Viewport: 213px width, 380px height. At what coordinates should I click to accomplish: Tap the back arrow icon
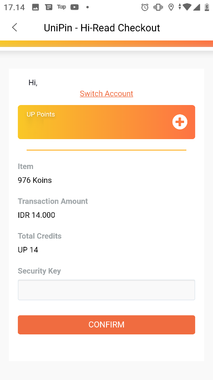pos(15,27)
